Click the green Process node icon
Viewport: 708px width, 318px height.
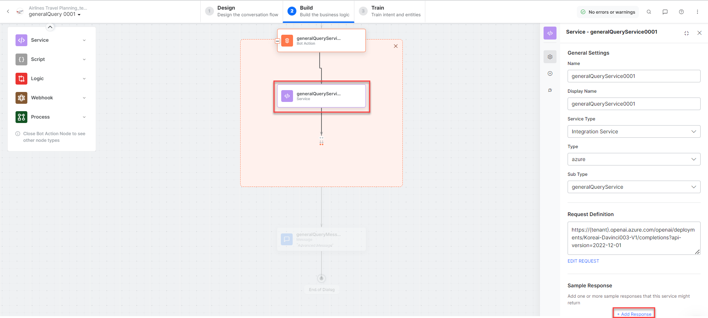pos(21,117)
